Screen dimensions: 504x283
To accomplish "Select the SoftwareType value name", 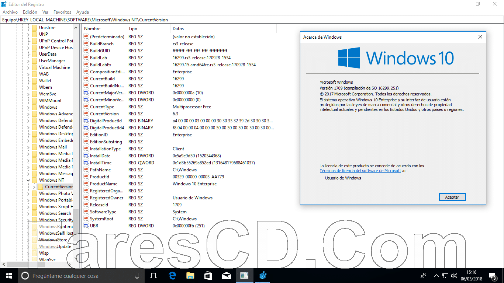I will tap(103, 212).
